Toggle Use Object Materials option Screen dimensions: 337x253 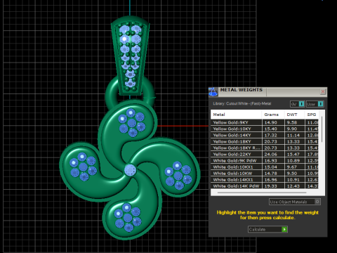pyautogui.click(x=295, y=202)
